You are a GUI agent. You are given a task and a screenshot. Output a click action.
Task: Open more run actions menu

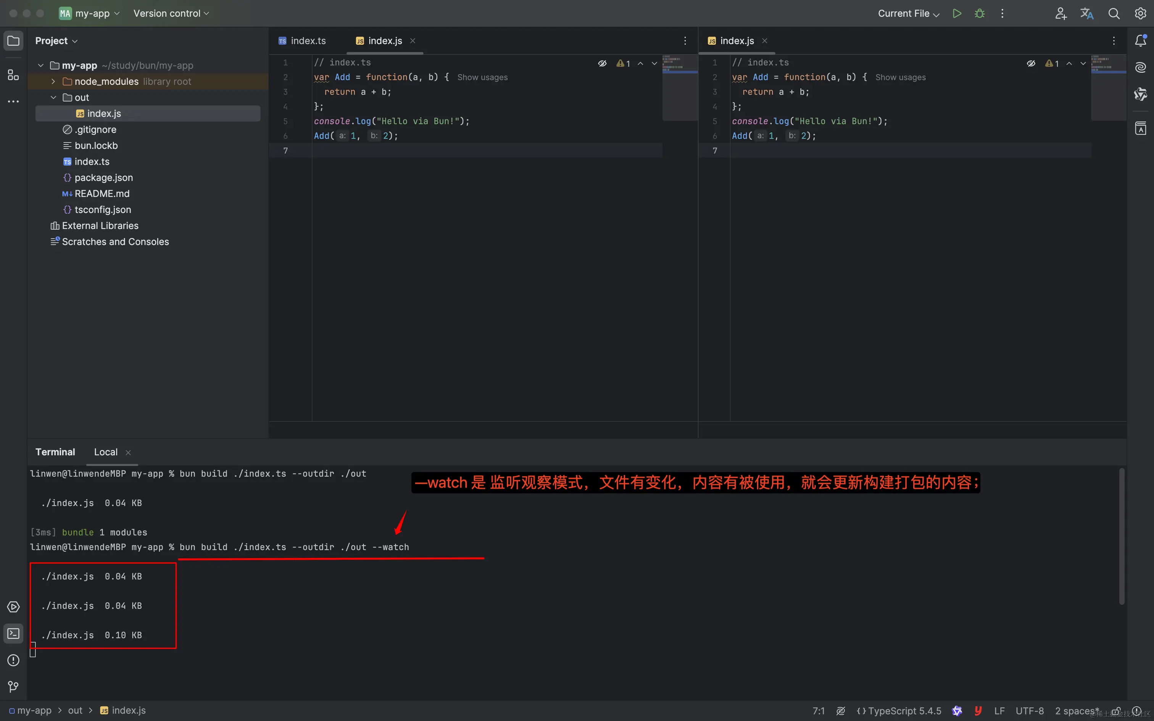(1002, 13)
